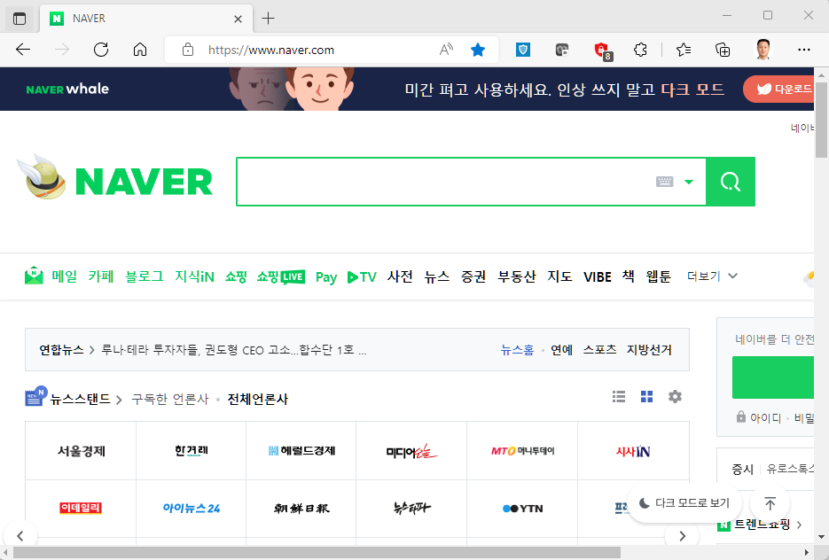This screenshot has width=829, height=560.
Task: Open 연예 news link
Action: coord(561,350)
